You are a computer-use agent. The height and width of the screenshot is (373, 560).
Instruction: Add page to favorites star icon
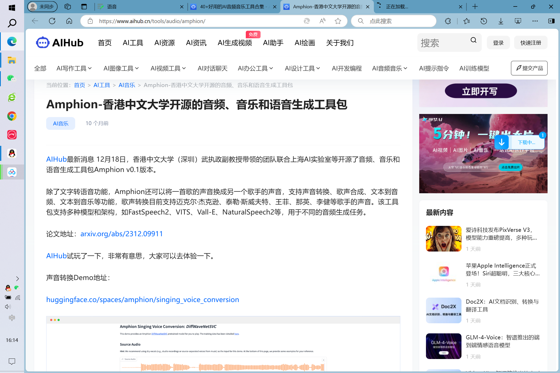[338, 21]
